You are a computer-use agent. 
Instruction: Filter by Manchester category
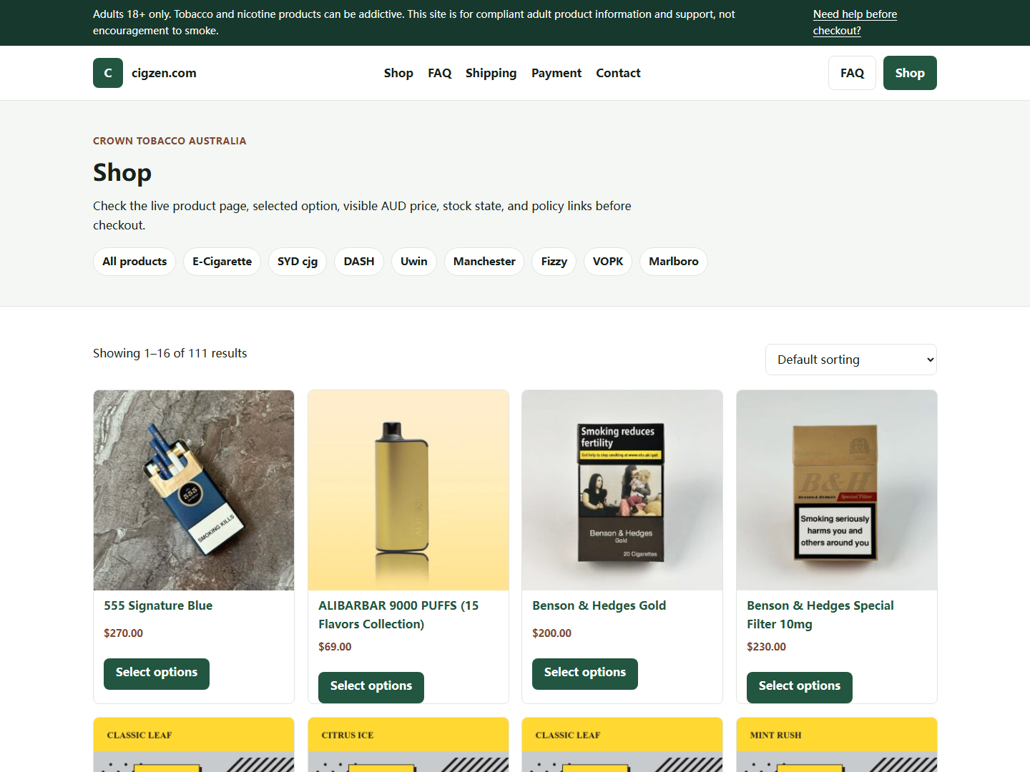point(484,262)
